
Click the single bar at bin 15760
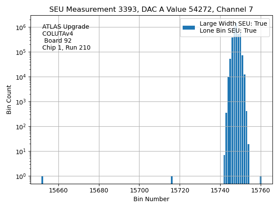[260, 180]
